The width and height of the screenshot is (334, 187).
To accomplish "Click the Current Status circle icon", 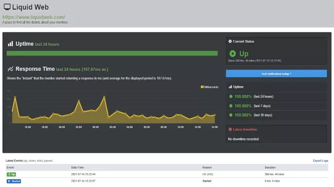I will coord(230,41).
